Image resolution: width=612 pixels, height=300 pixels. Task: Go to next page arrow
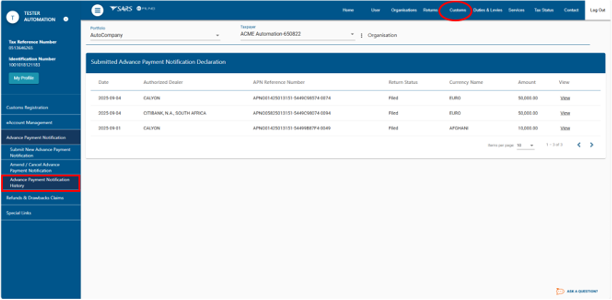(592, 145)
